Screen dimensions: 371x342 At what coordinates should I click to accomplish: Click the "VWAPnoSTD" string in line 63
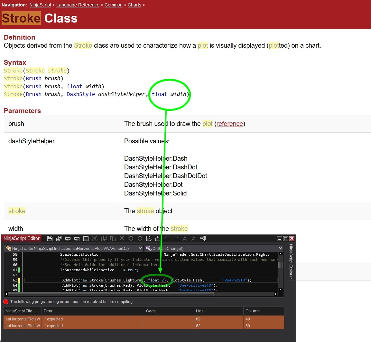pos(235,280)
